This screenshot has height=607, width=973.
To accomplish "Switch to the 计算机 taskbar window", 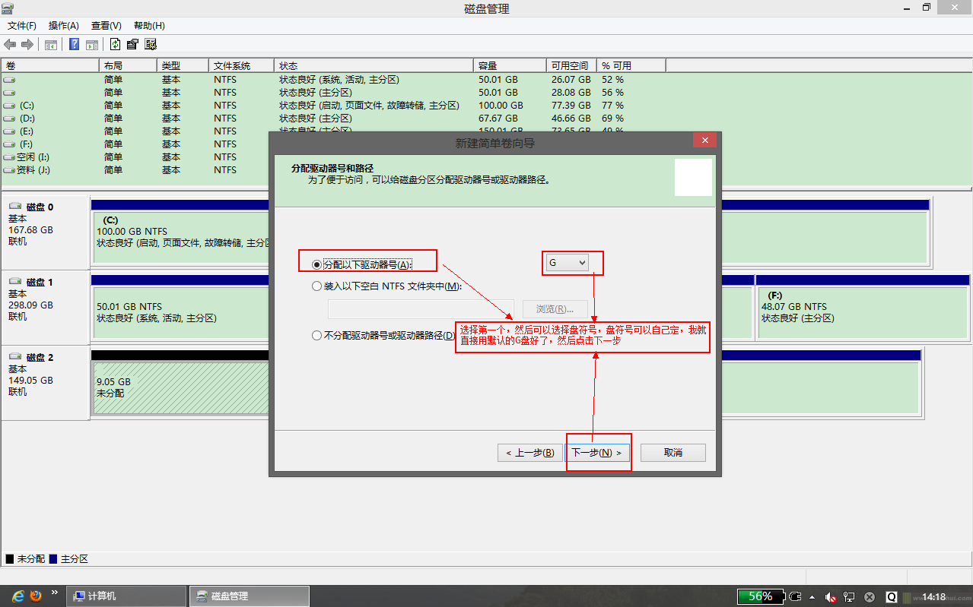I will 126,596.
